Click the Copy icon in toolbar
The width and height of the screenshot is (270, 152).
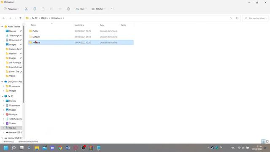pyautogui.click(x=35, y=9)
